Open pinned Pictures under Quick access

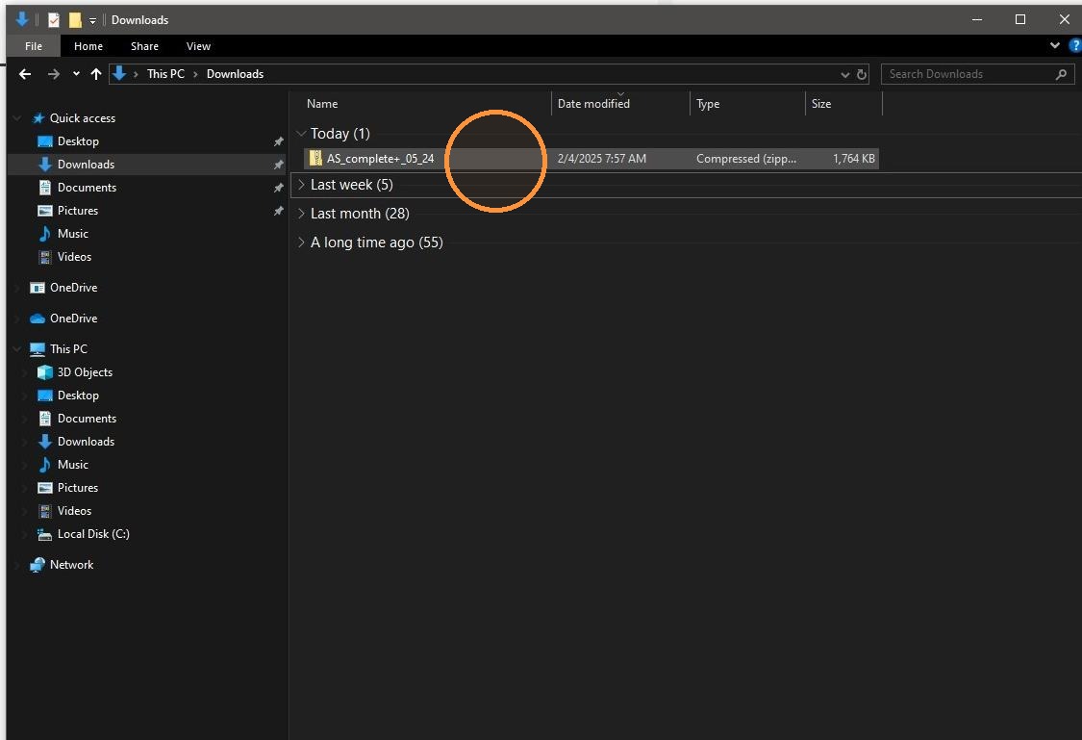[77, 211]
